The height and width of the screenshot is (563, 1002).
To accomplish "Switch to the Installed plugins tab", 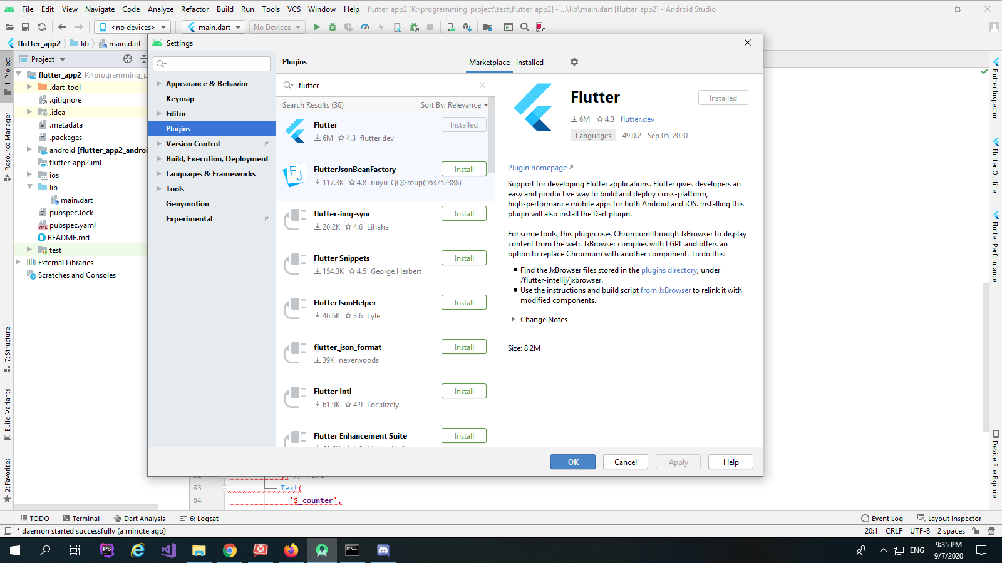I will pos(529,62).
